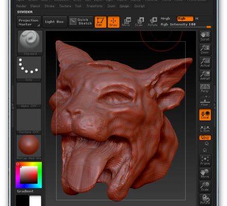Open the MatCap Red Wax material picker
The height and width of the screenshot is (206, 227).
[x=29, y=147]
